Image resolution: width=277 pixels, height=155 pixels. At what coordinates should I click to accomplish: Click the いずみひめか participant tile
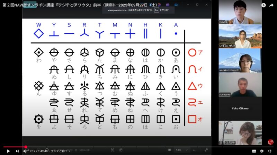tap(240, 36)
